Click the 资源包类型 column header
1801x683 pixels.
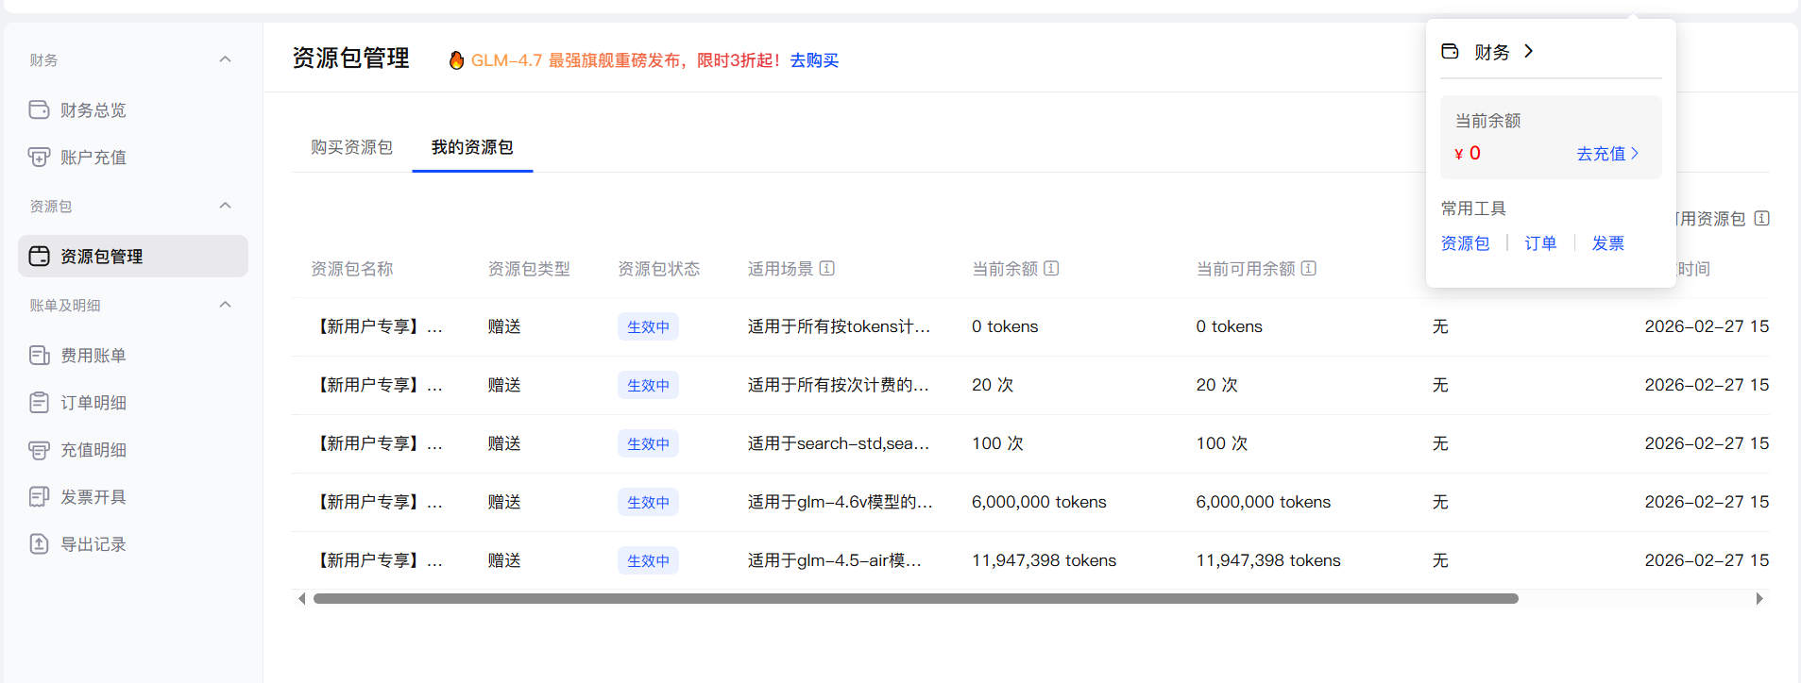click(529, 269)
